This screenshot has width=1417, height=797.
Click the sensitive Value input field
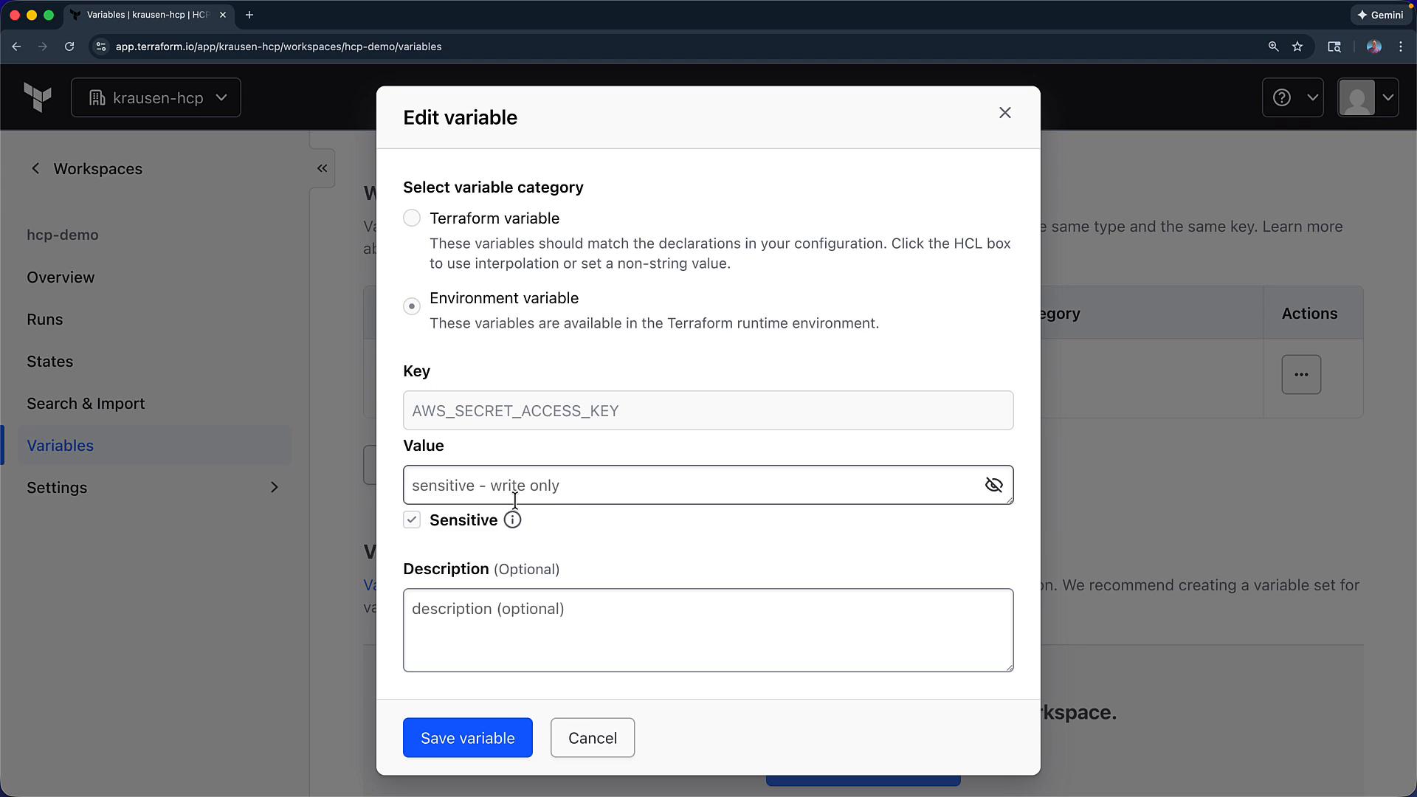(x=708, y=485)
